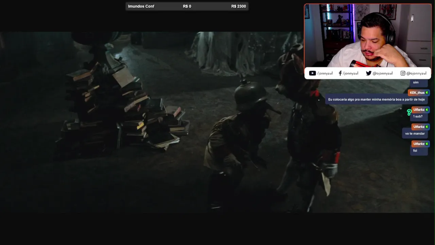Image resolution: width=435 pixels, height=245 pixels.
Task: Select message 'Eu colocaria algo pra manter...'
Action: (376, 99)
